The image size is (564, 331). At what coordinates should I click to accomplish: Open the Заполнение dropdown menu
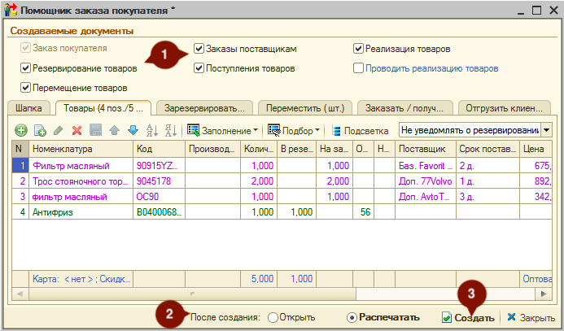pos(223,131)
